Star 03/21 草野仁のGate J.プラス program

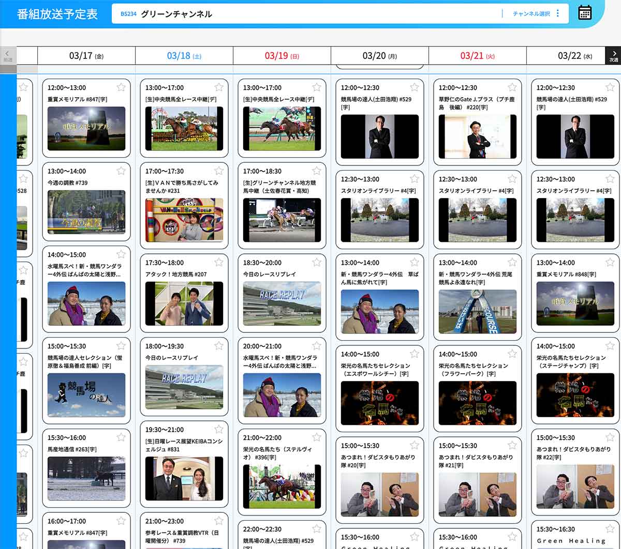click(x=512, y=87)
